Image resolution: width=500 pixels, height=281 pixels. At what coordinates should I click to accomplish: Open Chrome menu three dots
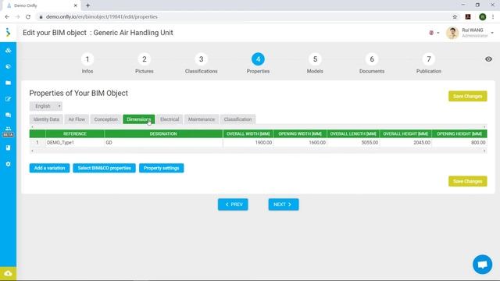tap(493, 17)
